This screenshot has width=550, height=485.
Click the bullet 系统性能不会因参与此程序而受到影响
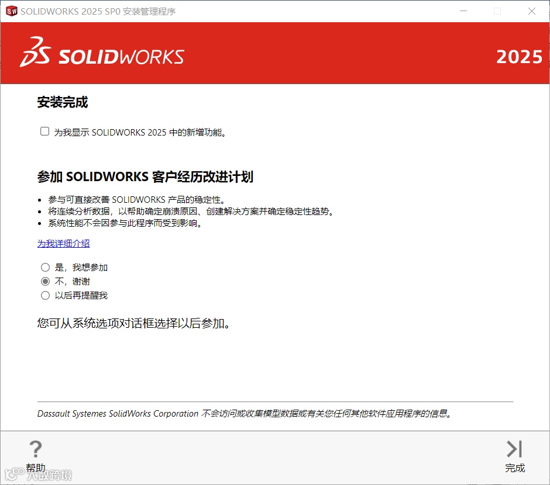pos(125,223)
